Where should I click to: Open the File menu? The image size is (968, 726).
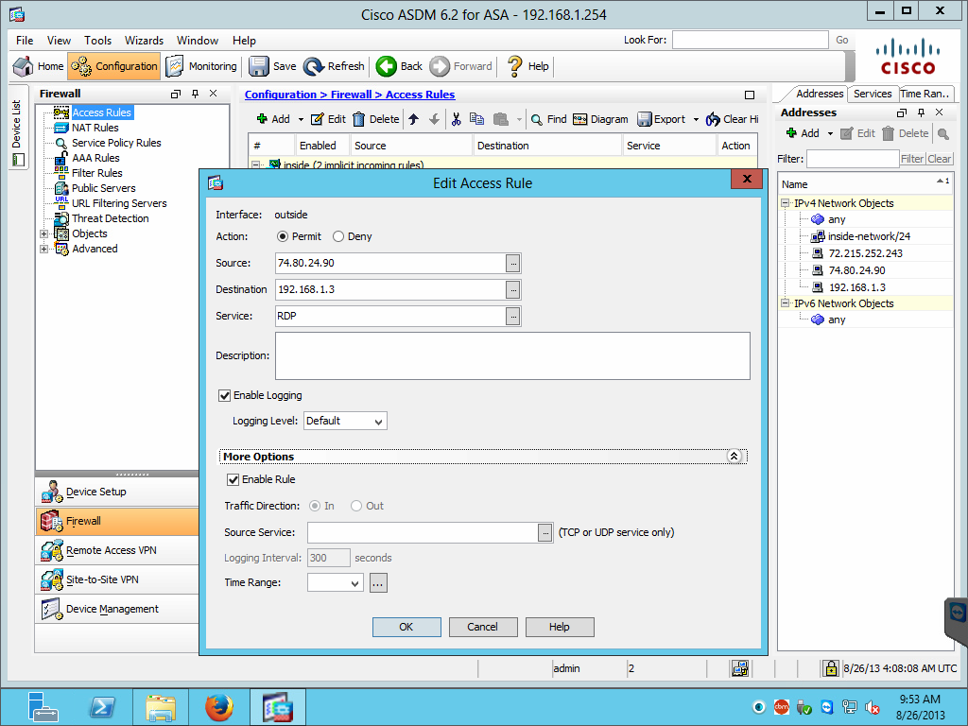click(x=25, y=40)
